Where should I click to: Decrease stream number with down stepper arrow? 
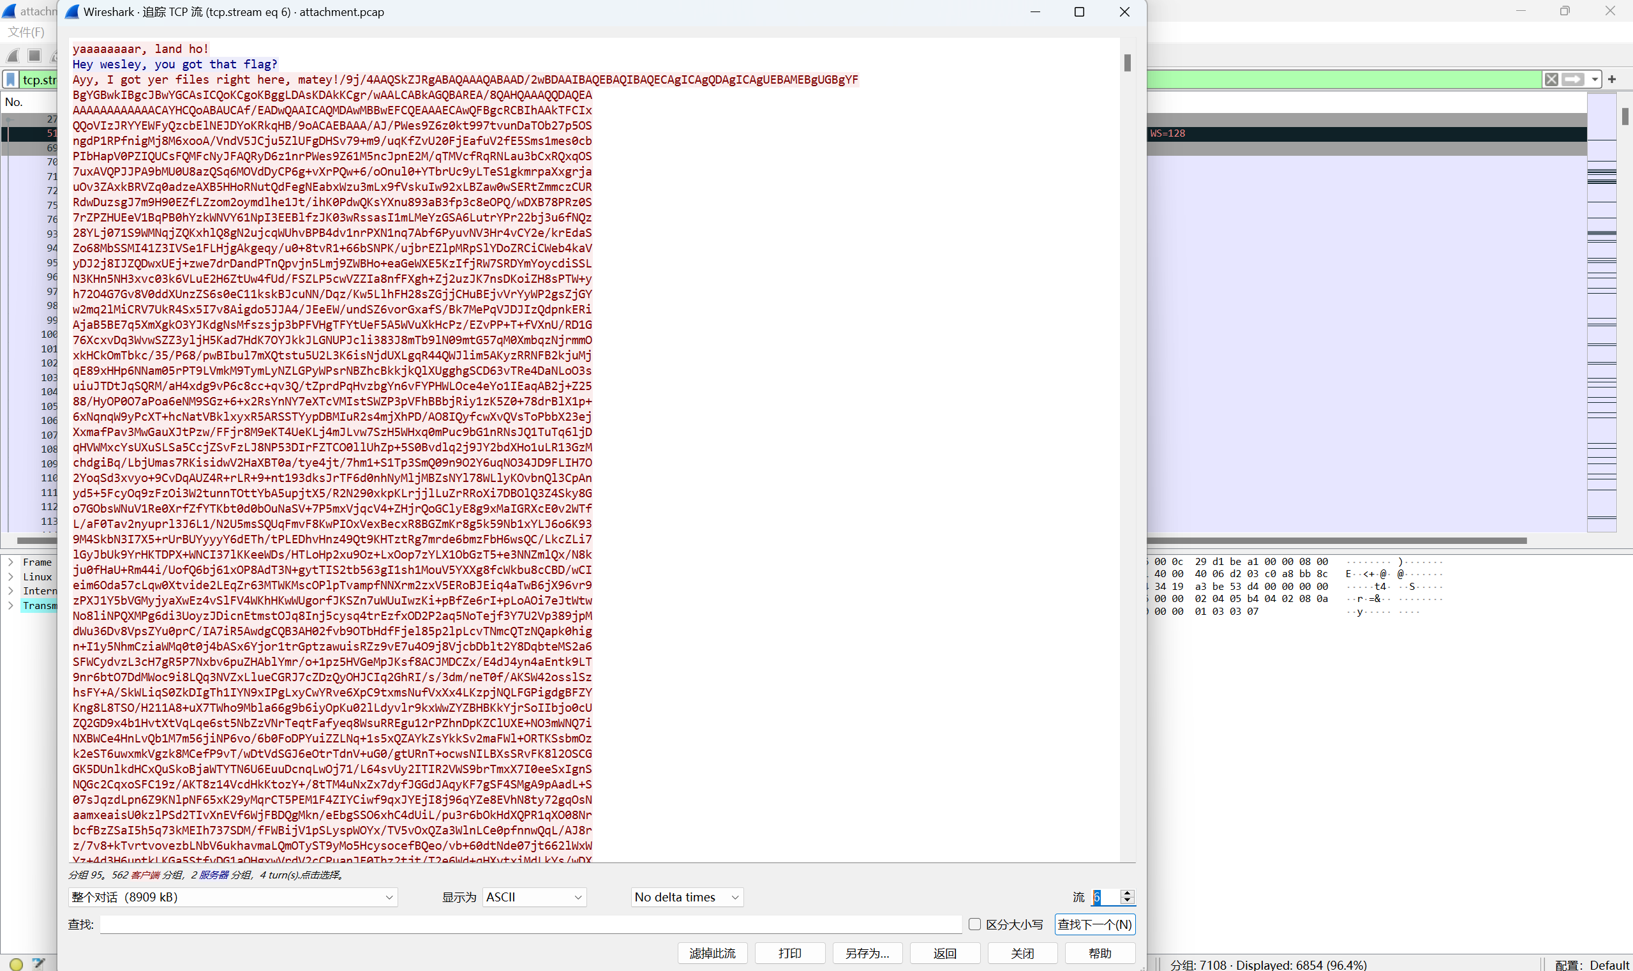click(1127, 901)
